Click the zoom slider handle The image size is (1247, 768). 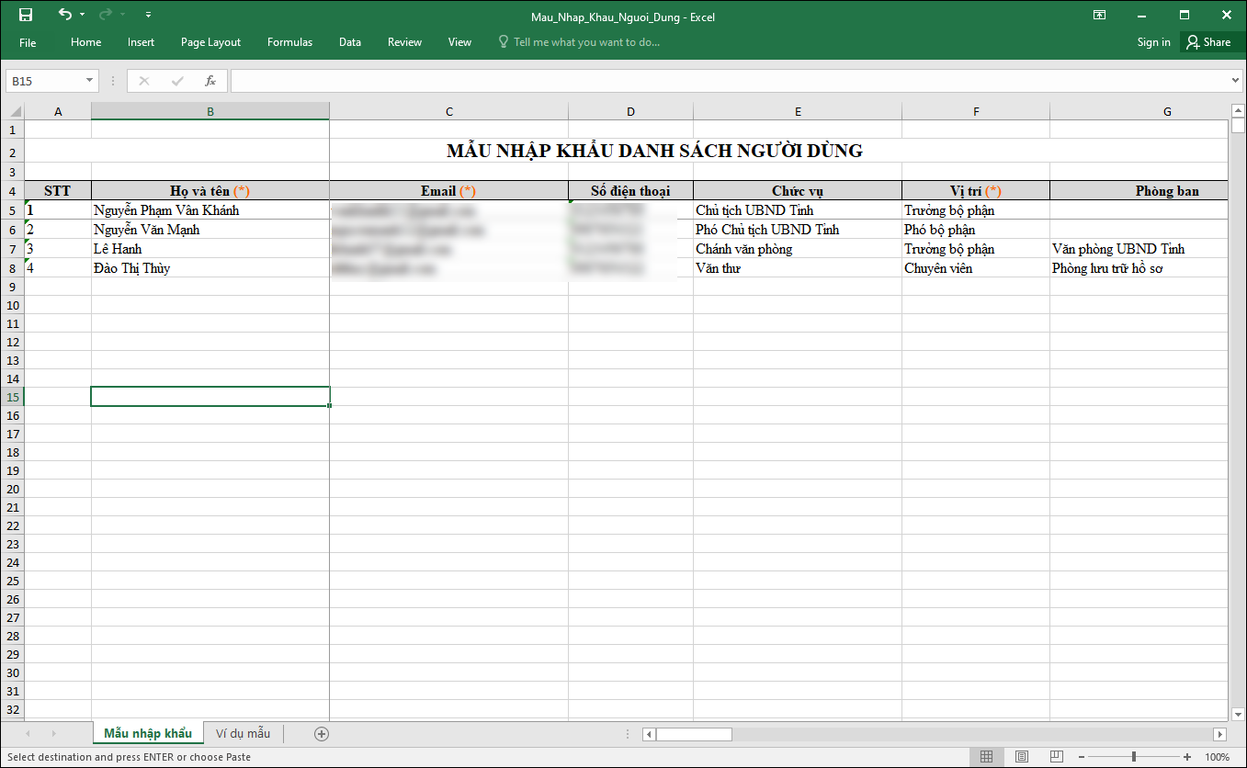pyautogui.click(x=1134, y=757)
